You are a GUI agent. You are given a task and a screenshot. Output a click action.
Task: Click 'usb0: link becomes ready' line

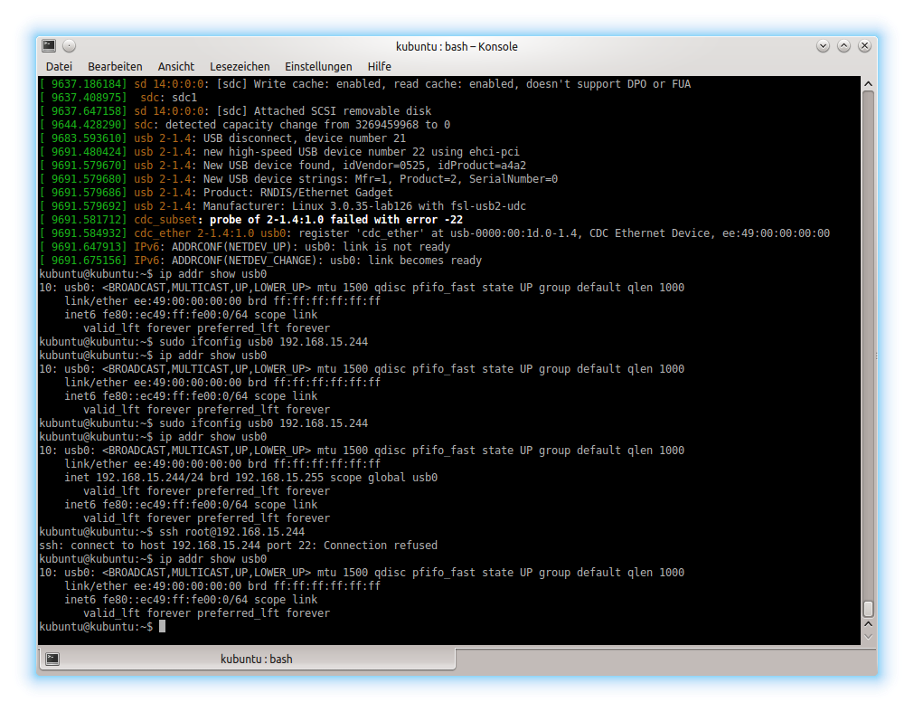406,261
